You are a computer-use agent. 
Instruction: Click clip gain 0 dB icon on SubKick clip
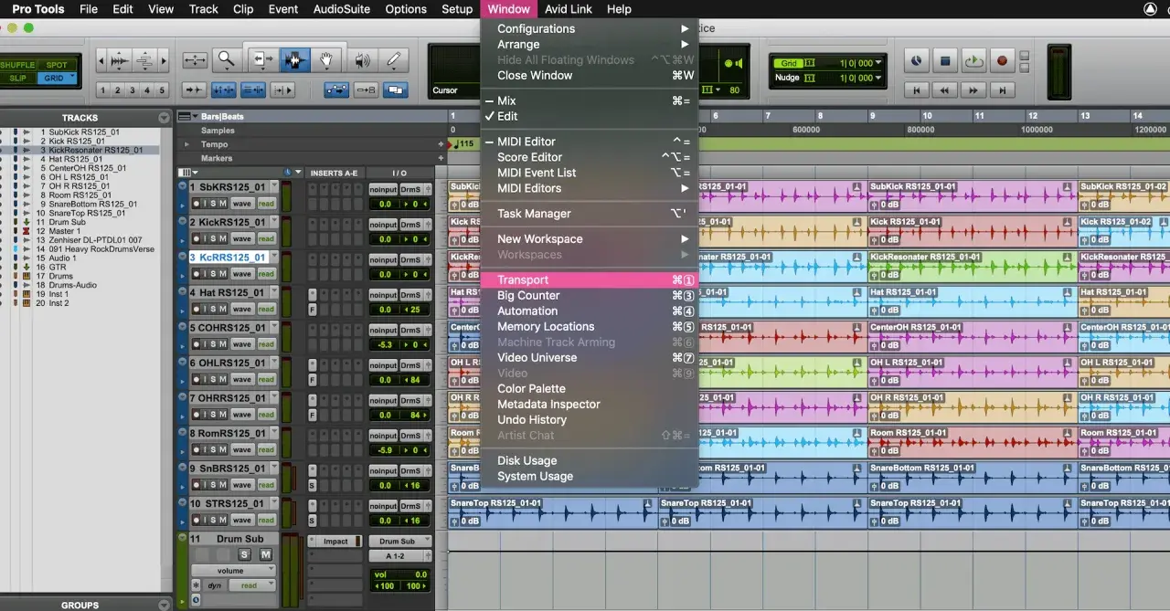(455, 205)
